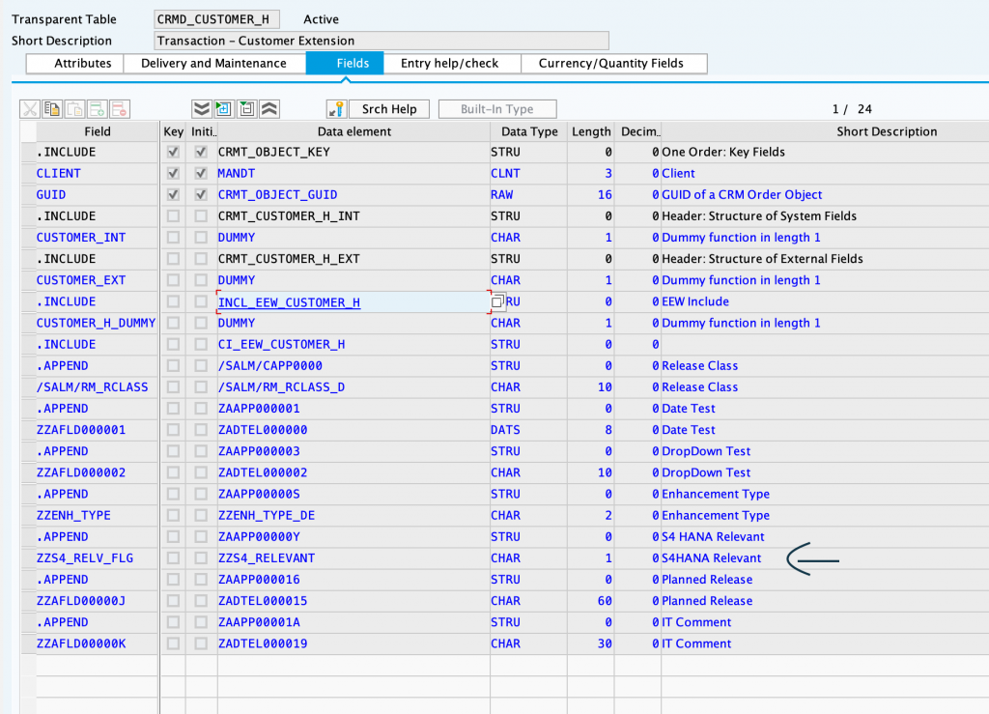Click the length value 60

pyautogui.click(x=605, y=601)
